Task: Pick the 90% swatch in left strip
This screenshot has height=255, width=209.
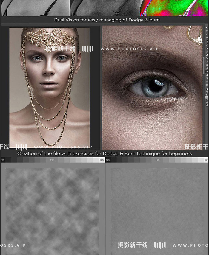Action: 102,160
